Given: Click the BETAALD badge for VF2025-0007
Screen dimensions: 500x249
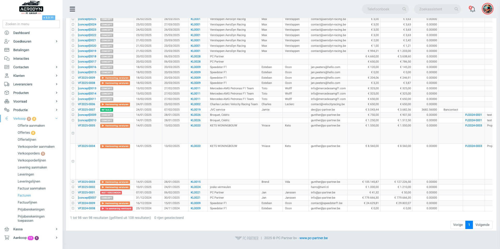Looking at the screenshot, I should pyautogui.click(x=107, y=110).
